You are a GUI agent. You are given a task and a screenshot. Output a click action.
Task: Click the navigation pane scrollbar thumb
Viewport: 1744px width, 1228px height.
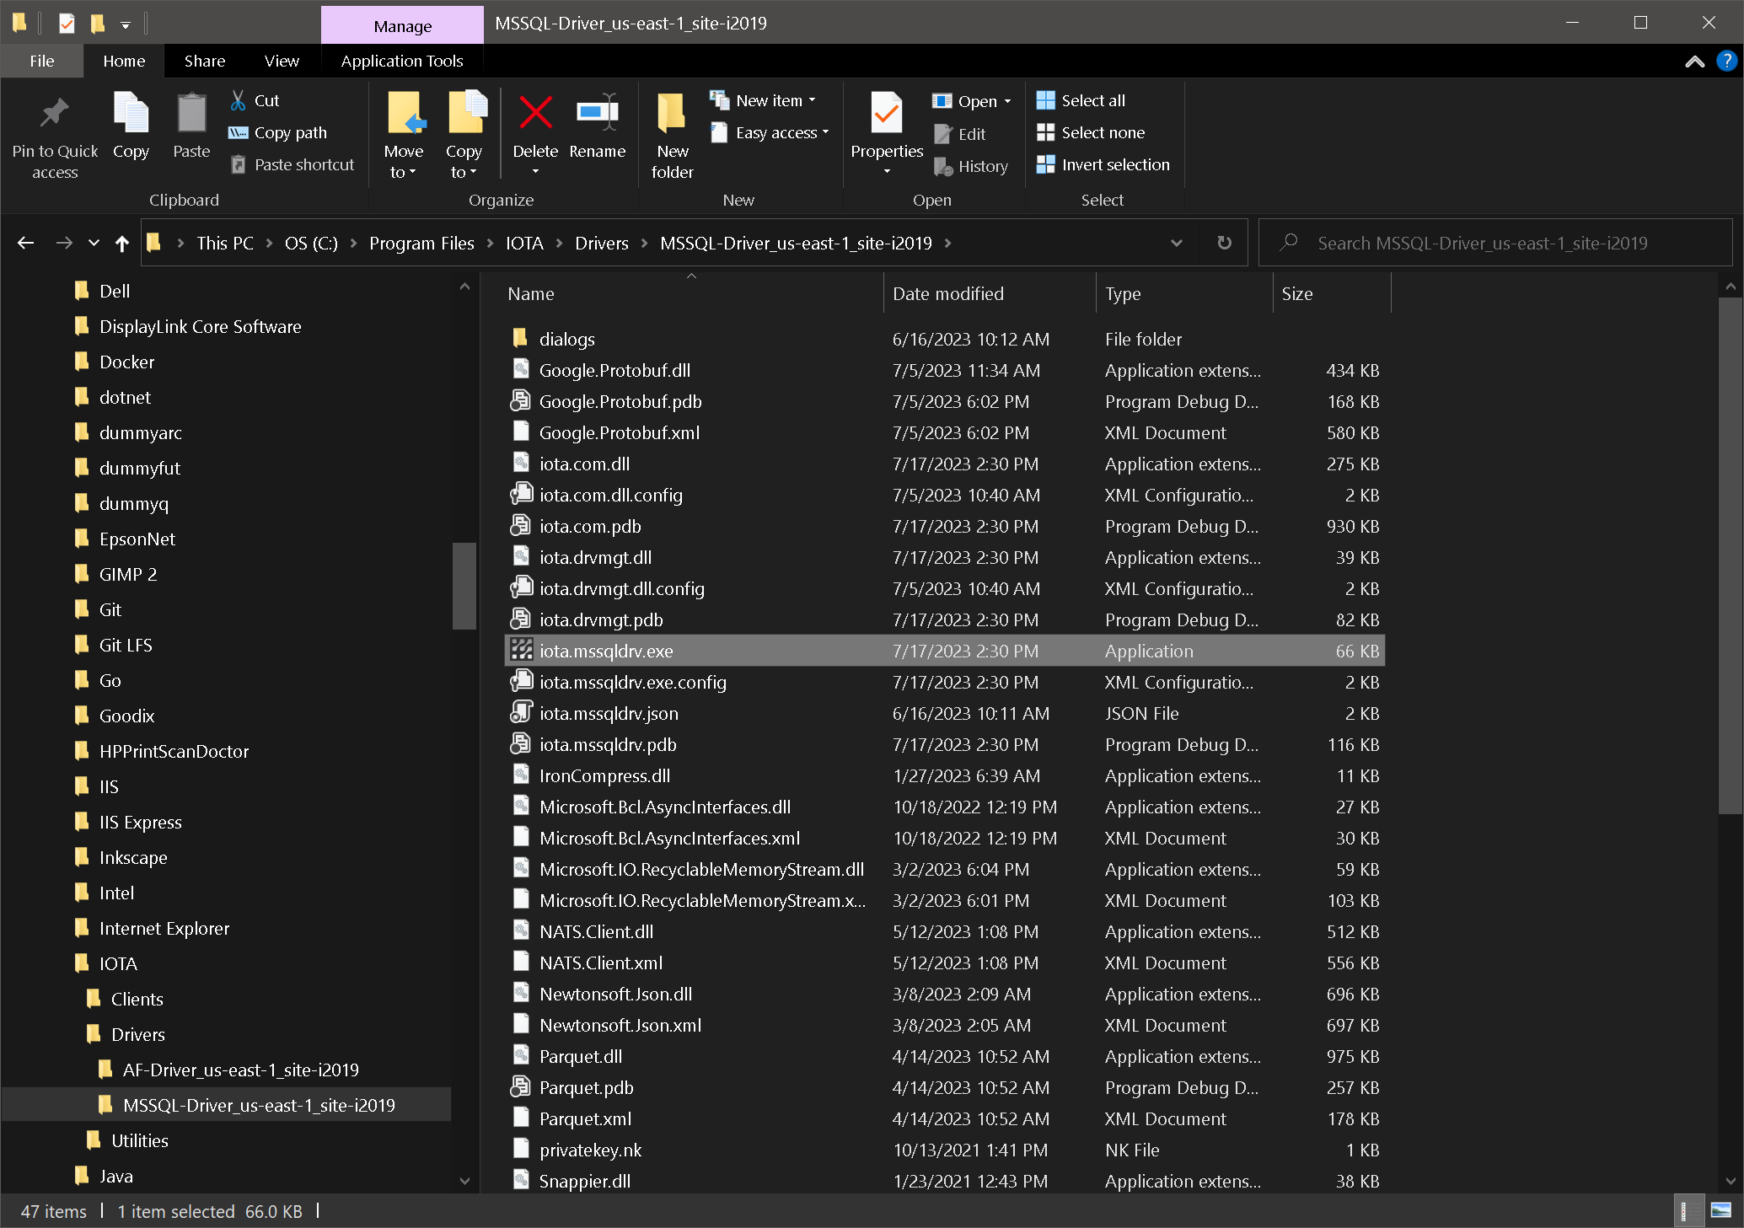coord(464,586)
